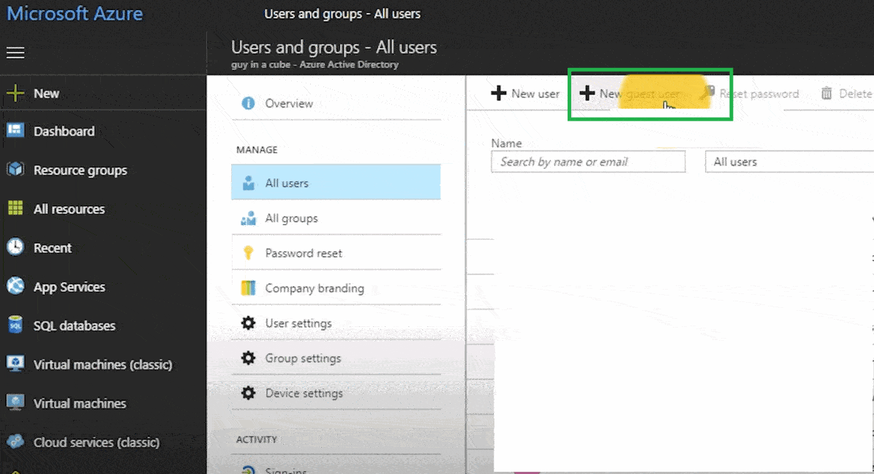This screenshot has height=474, width=874.
Task: Click the SQL databases icon
Action: point(15,325)
